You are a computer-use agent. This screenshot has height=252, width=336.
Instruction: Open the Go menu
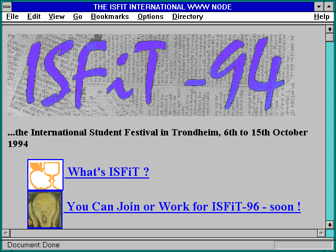pyautogui.click(x=78, y=17)
